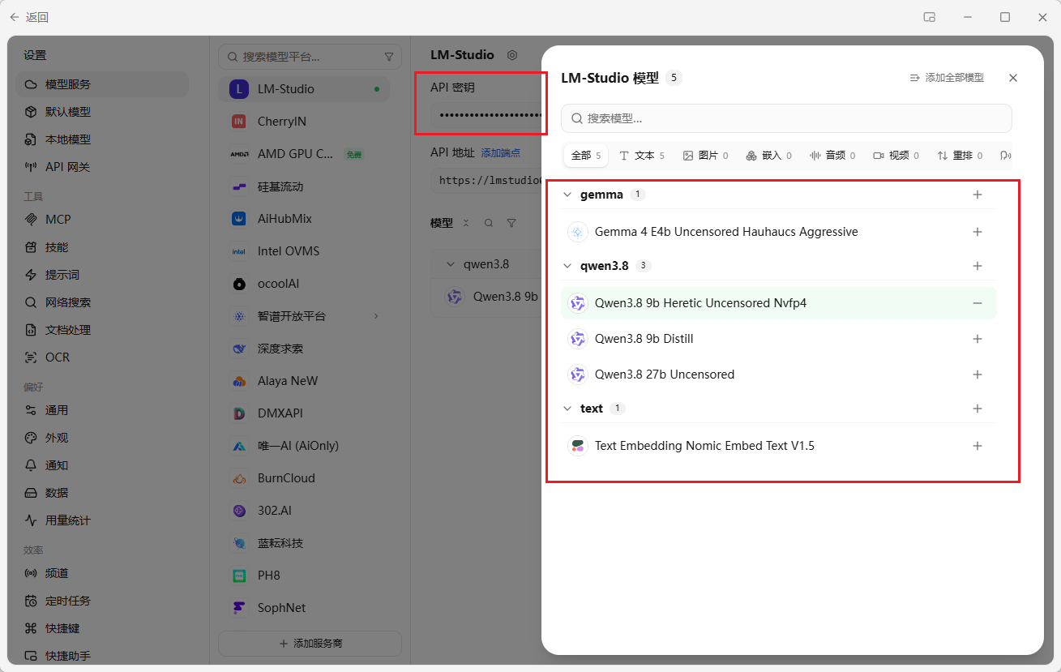Viewport: 1061px width, 672px height.
Task: Click the filter icon beside provider search
Action: [389, 57]
